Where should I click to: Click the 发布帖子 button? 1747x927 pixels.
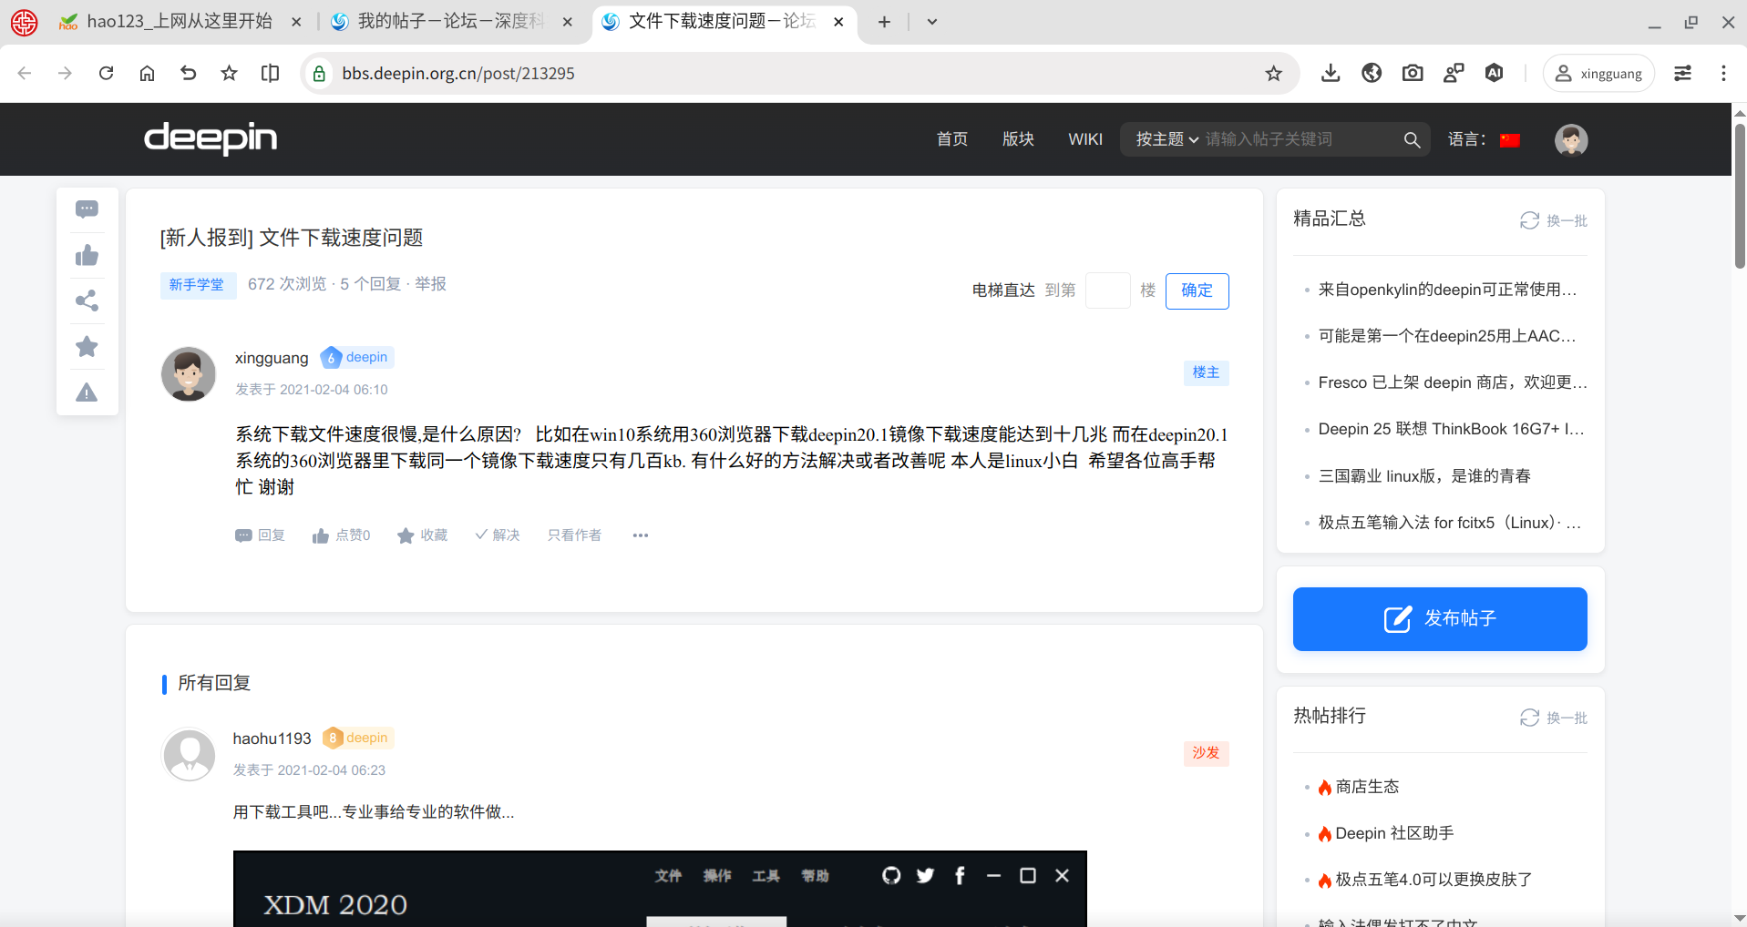coord(1440,619)
